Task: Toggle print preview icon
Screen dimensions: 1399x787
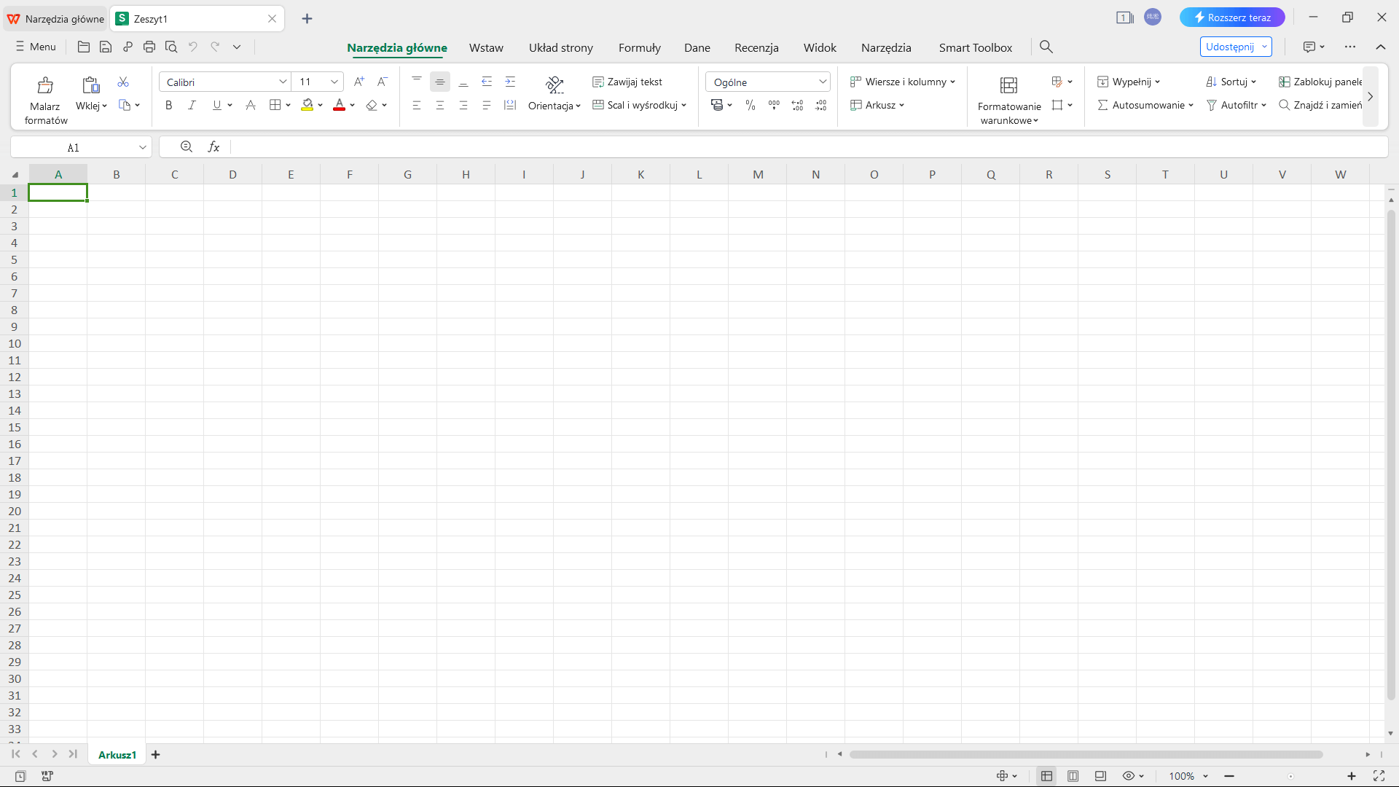Action: coord(171,47)
